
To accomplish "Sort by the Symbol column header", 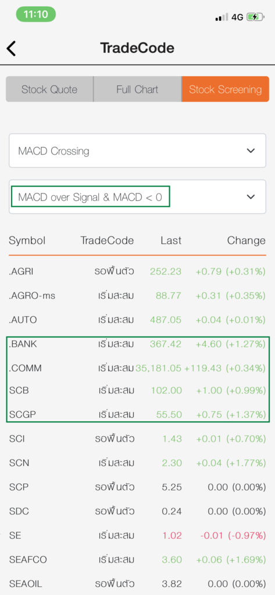I will [x=27, y=240].
